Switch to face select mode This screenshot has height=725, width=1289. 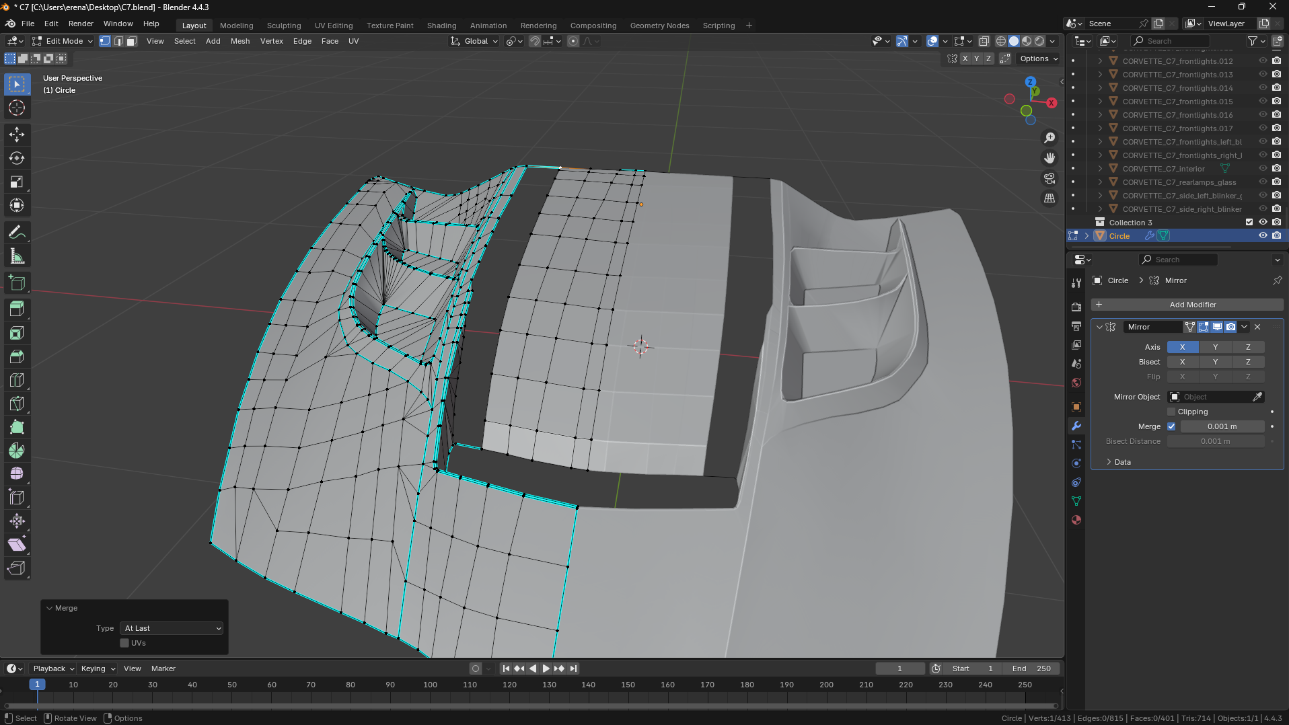[132, 41]
